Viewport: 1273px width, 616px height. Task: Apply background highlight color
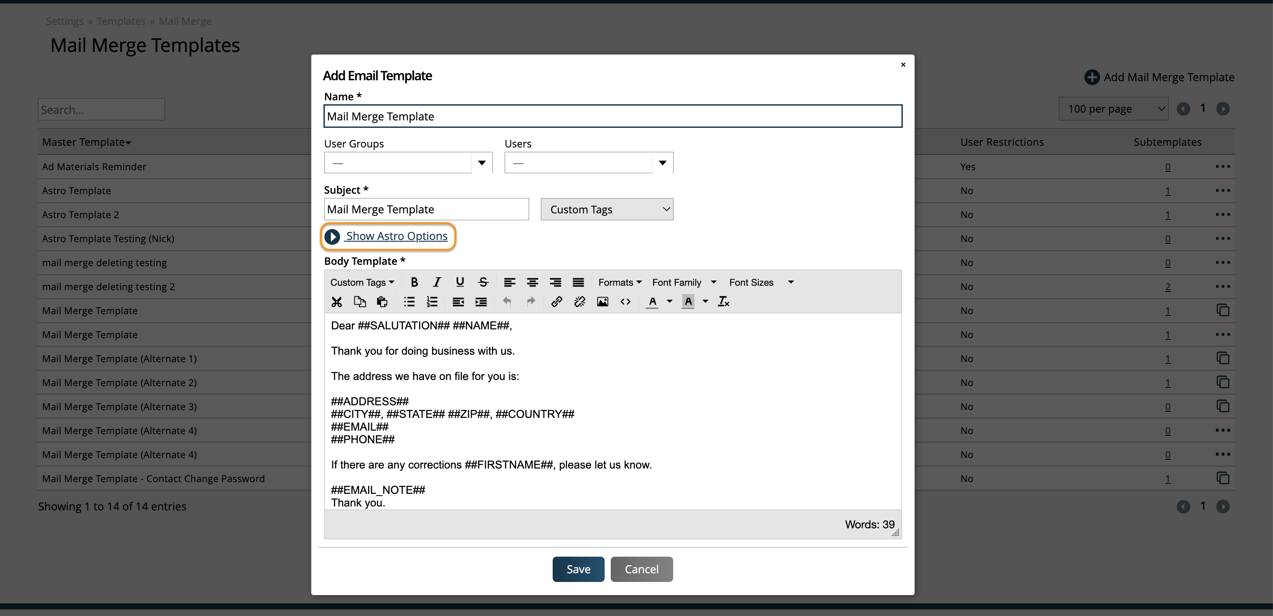point(688,301)
